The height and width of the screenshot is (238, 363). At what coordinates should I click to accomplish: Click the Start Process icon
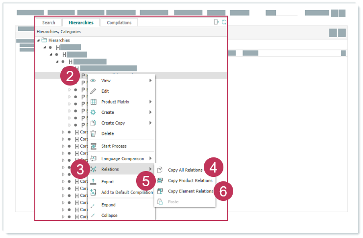click(93, 146)
